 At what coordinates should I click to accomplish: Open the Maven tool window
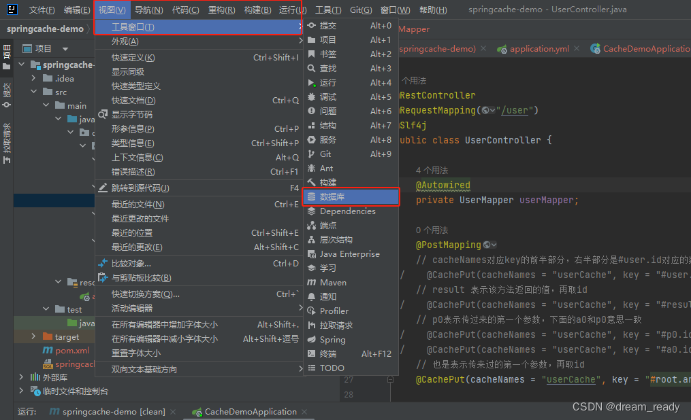tap(351, 282)
